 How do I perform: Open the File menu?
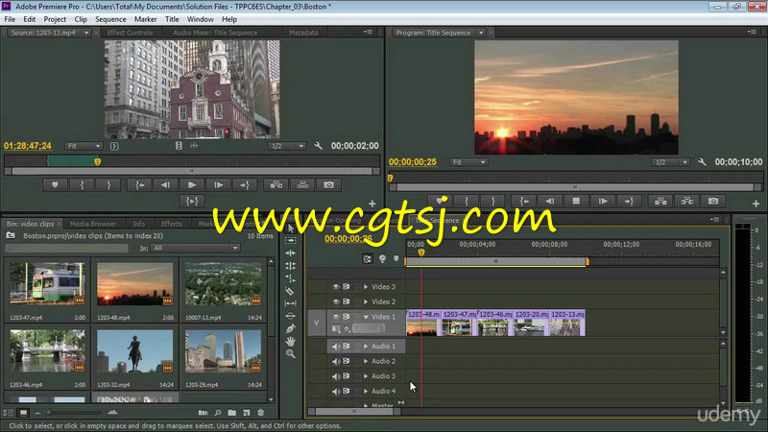(10, 19)
